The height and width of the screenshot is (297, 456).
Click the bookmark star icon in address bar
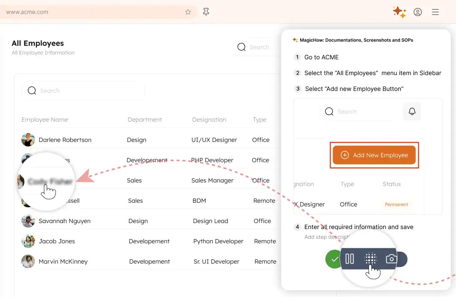click(x=188, y=12)
